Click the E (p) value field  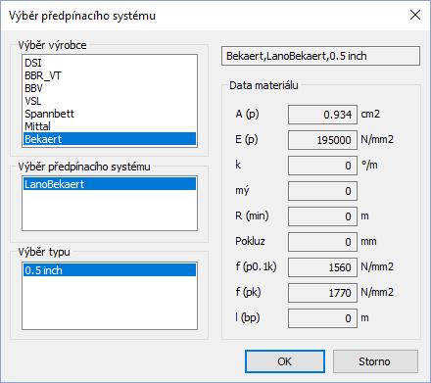(322, 140)
